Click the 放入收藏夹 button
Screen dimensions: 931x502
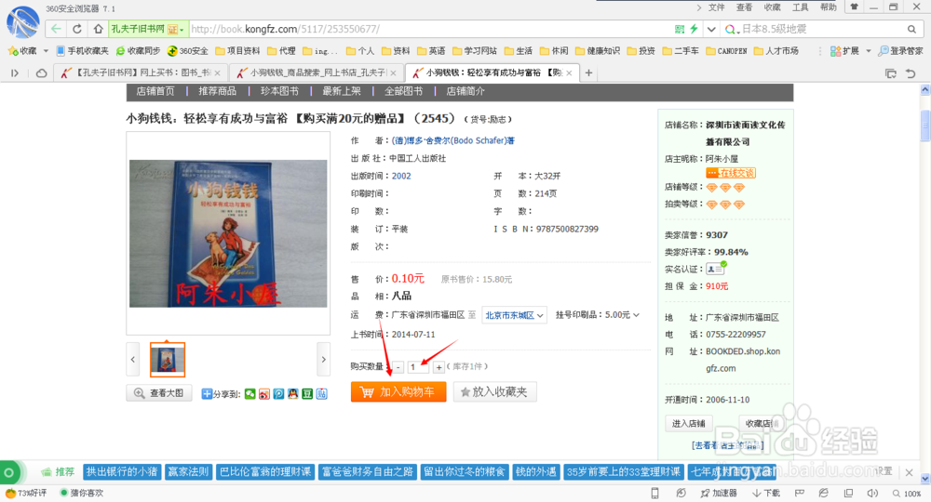(495, 391)
